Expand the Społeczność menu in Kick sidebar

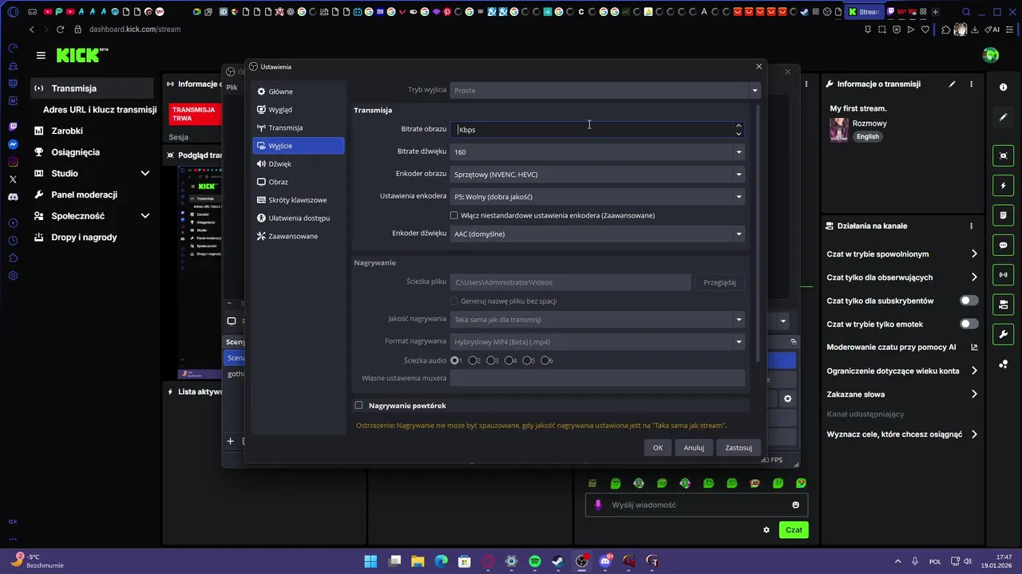145,216
